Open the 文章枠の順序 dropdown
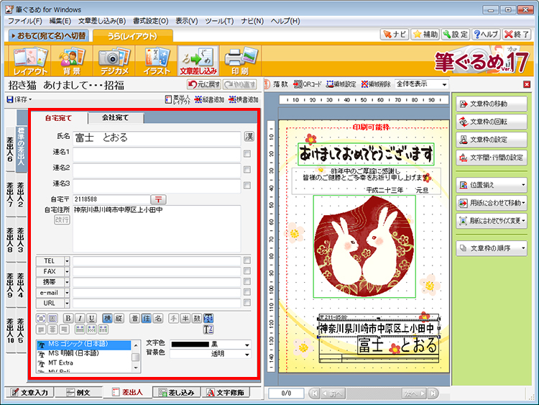 [492, 248]
